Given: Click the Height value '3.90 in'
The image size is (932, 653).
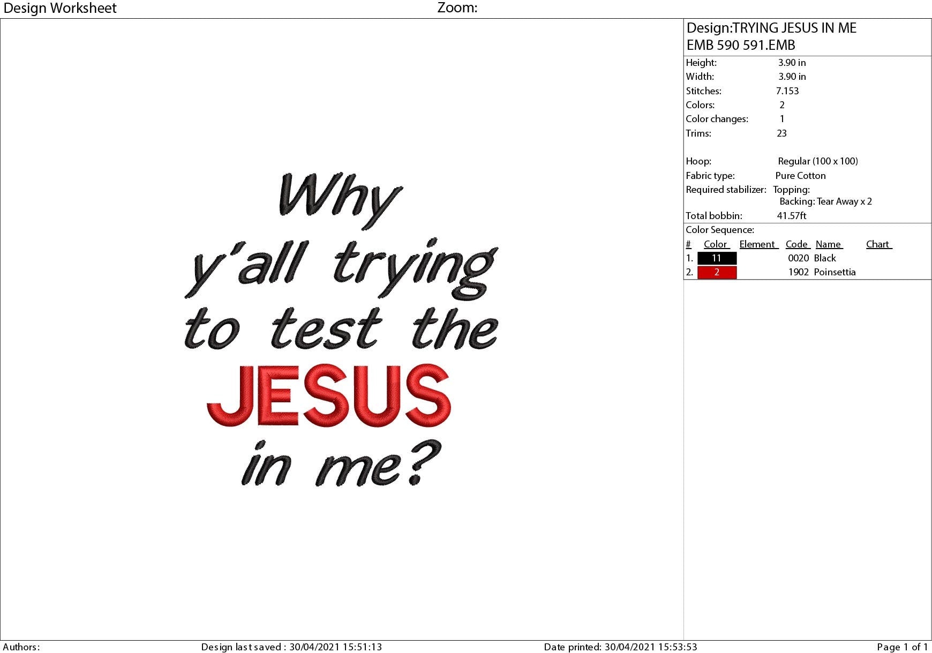Looking at the screenshot, I should (792, 63).
